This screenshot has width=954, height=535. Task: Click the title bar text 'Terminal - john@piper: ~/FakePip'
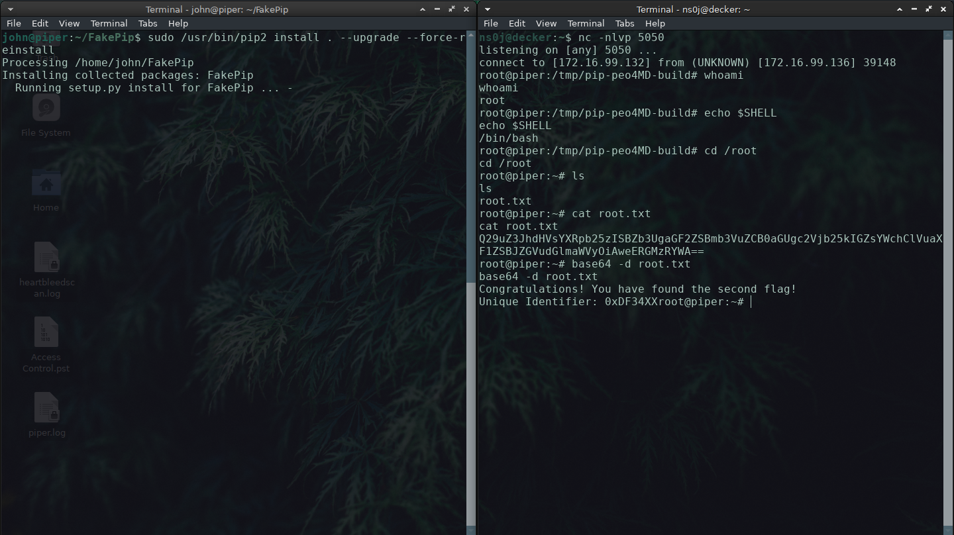coord(217,9)
